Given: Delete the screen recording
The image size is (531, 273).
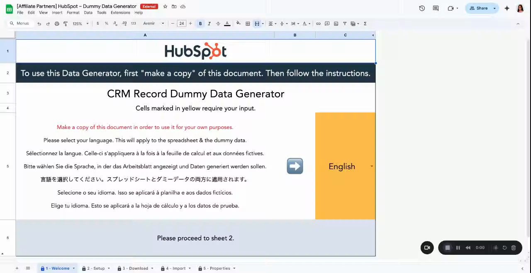Looking at the screenshot, I should tap(514, 248).
